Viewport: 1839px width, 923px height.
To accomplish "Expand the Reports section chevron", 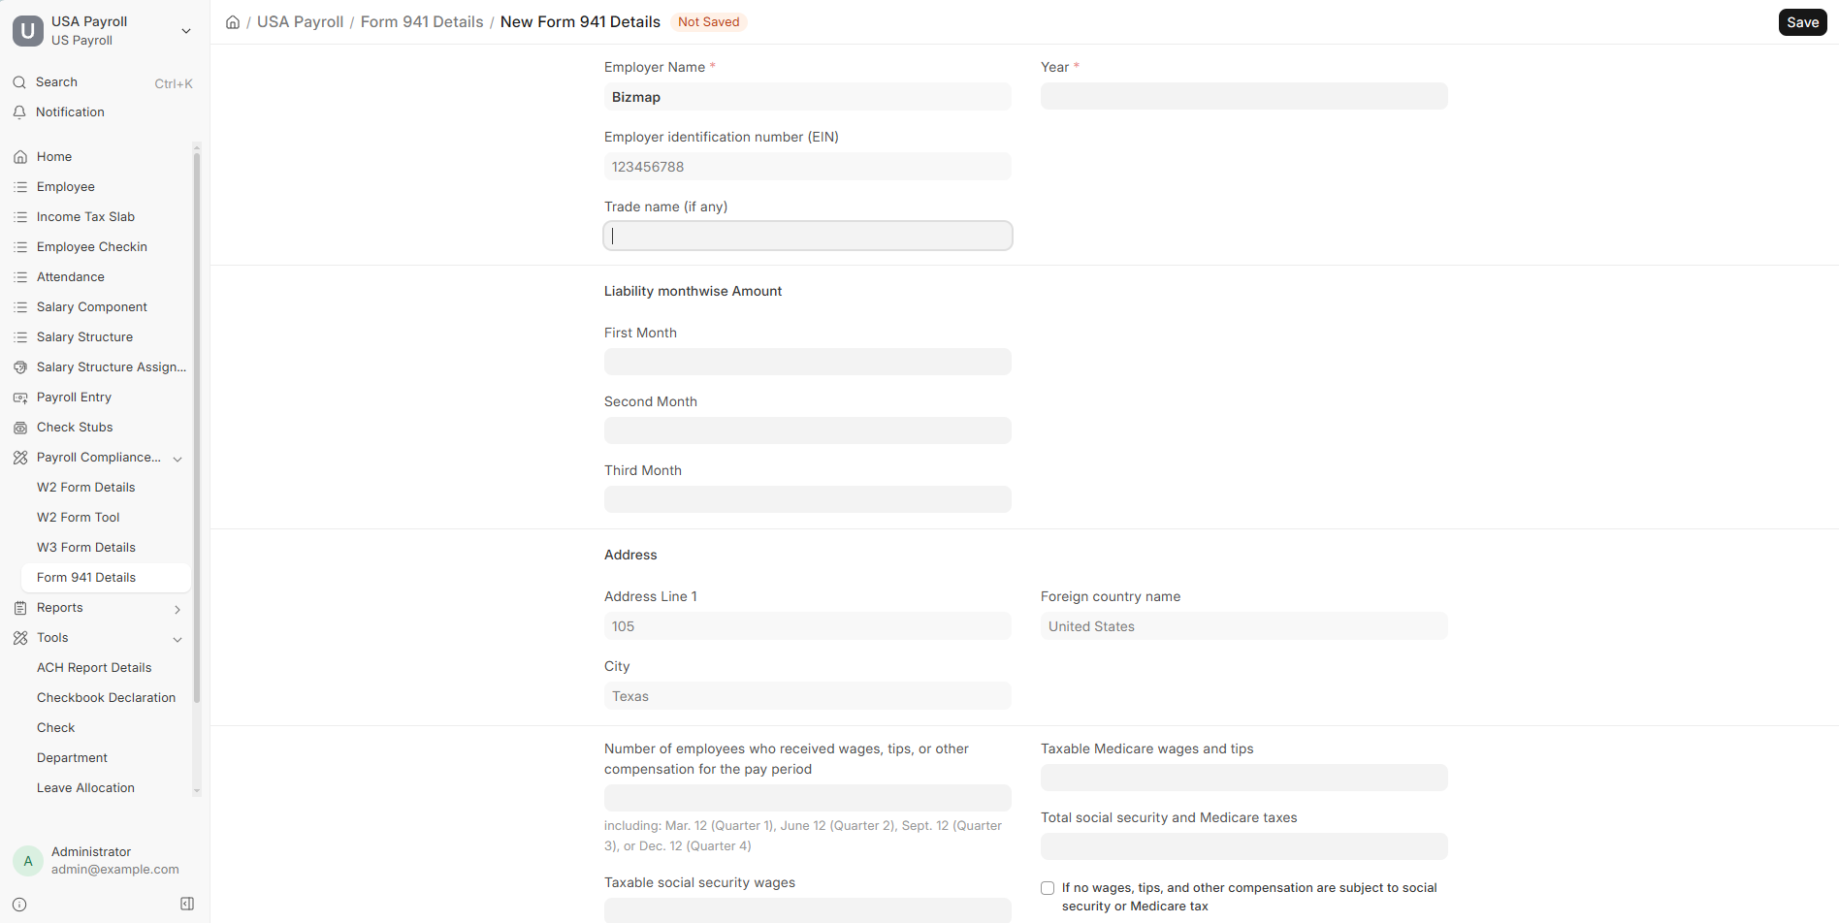I will tap(177, 609).
